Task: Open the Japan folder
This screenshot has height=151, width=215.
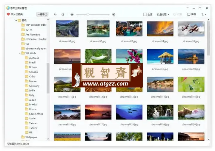Action: pos(30,100)
